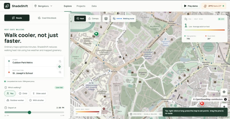Select the Route mode tab
The width and height of the screenshot is (230, 119).
[17, 18]
